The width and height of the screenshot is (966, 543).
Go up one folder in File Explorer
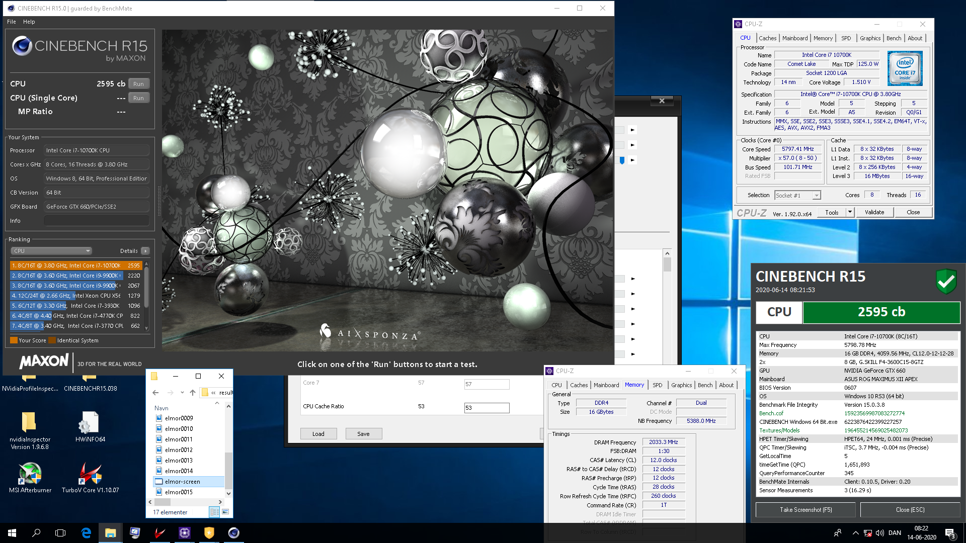click(x=193, y=393)
